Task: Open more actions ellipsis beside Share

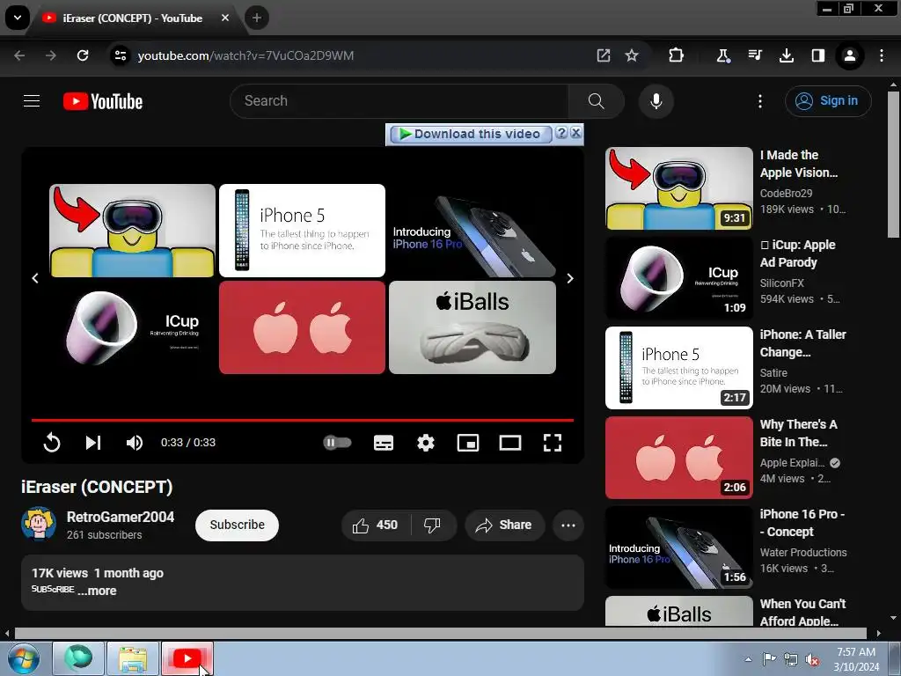Action: [568, 525]
